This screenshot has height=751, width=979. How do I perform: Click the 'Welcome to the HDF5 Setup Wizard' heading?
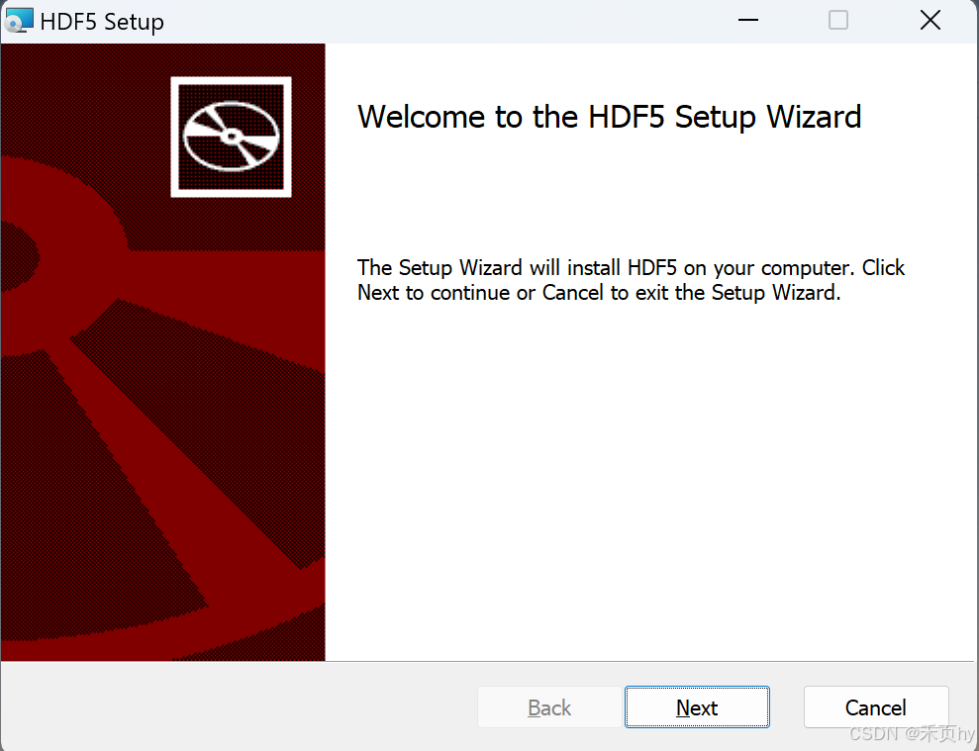(x=609, y=117)
